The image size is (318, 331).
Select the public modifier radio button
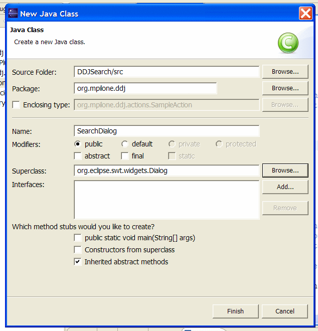78,144
